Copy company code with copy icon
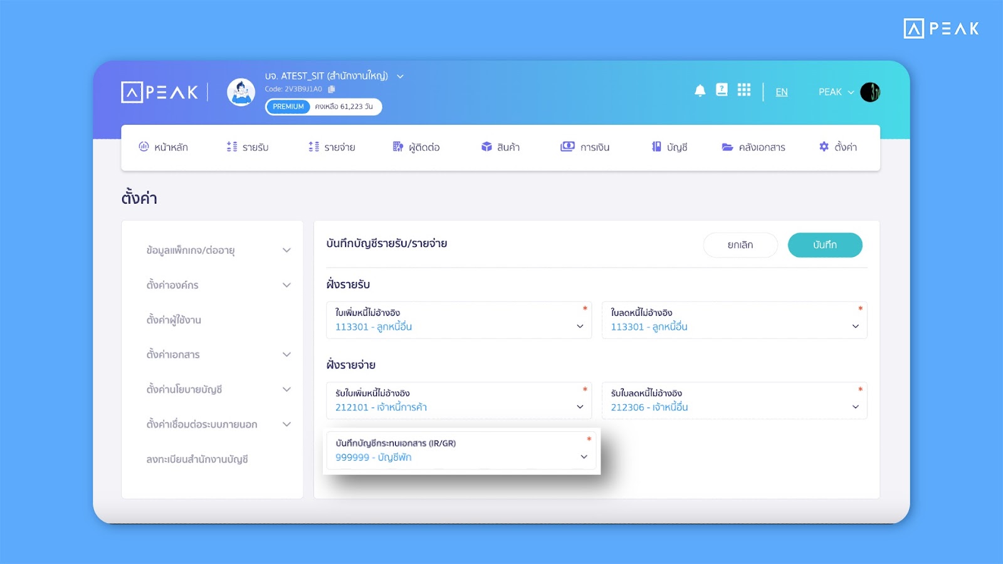Image resolution: width=1003 pixels, height=564 pixels. point(332,89)
